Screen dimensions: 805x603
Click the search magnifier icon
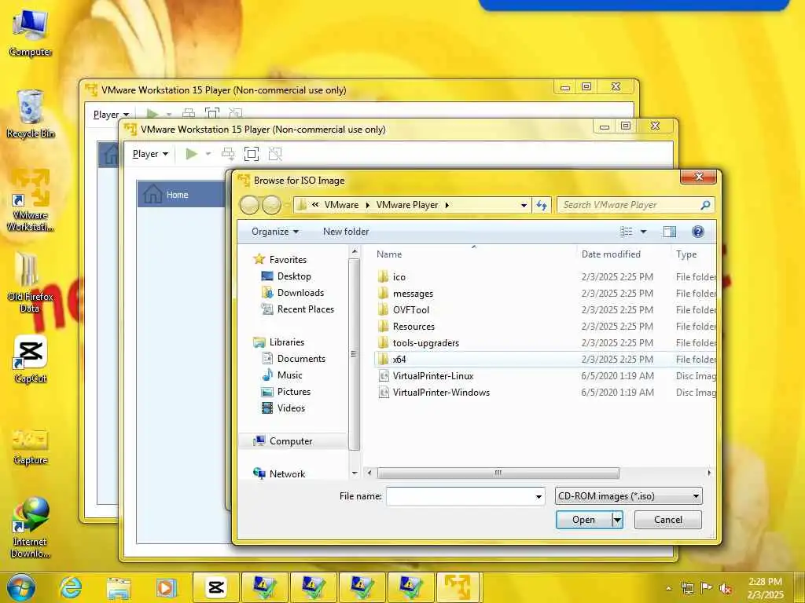(x=705, y=205)
